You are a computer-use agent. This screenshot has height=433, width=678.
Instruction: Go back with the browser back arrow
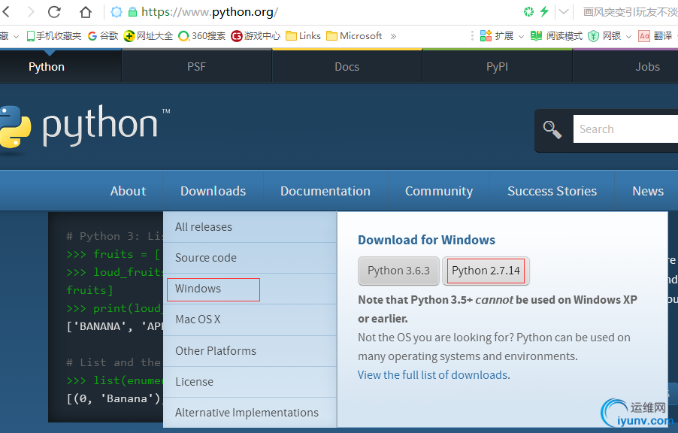[x=5, y=12]
